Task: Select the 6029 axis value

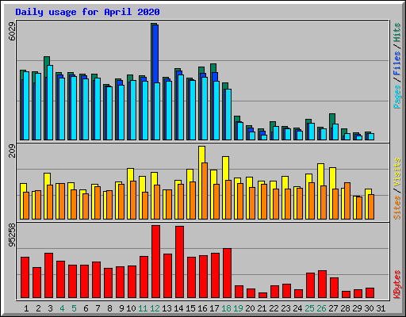Action: (12, 31)
